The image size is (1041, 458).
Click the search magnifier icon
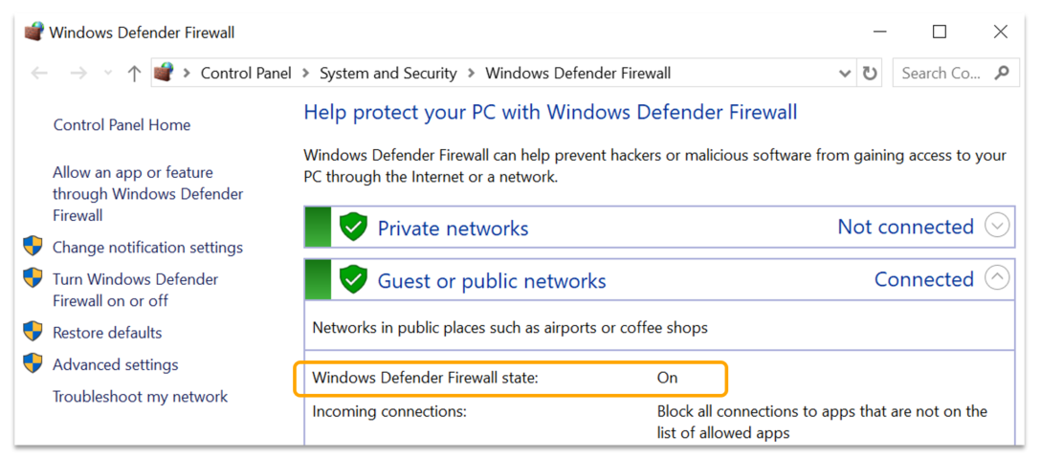pyautogui.click(x=1002, y=73)
